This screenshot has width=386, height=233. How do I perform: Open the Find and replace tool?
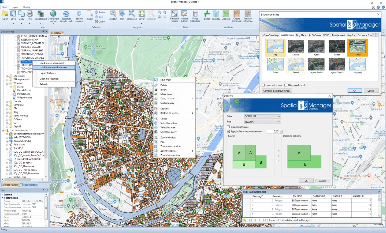click(174, 16)
